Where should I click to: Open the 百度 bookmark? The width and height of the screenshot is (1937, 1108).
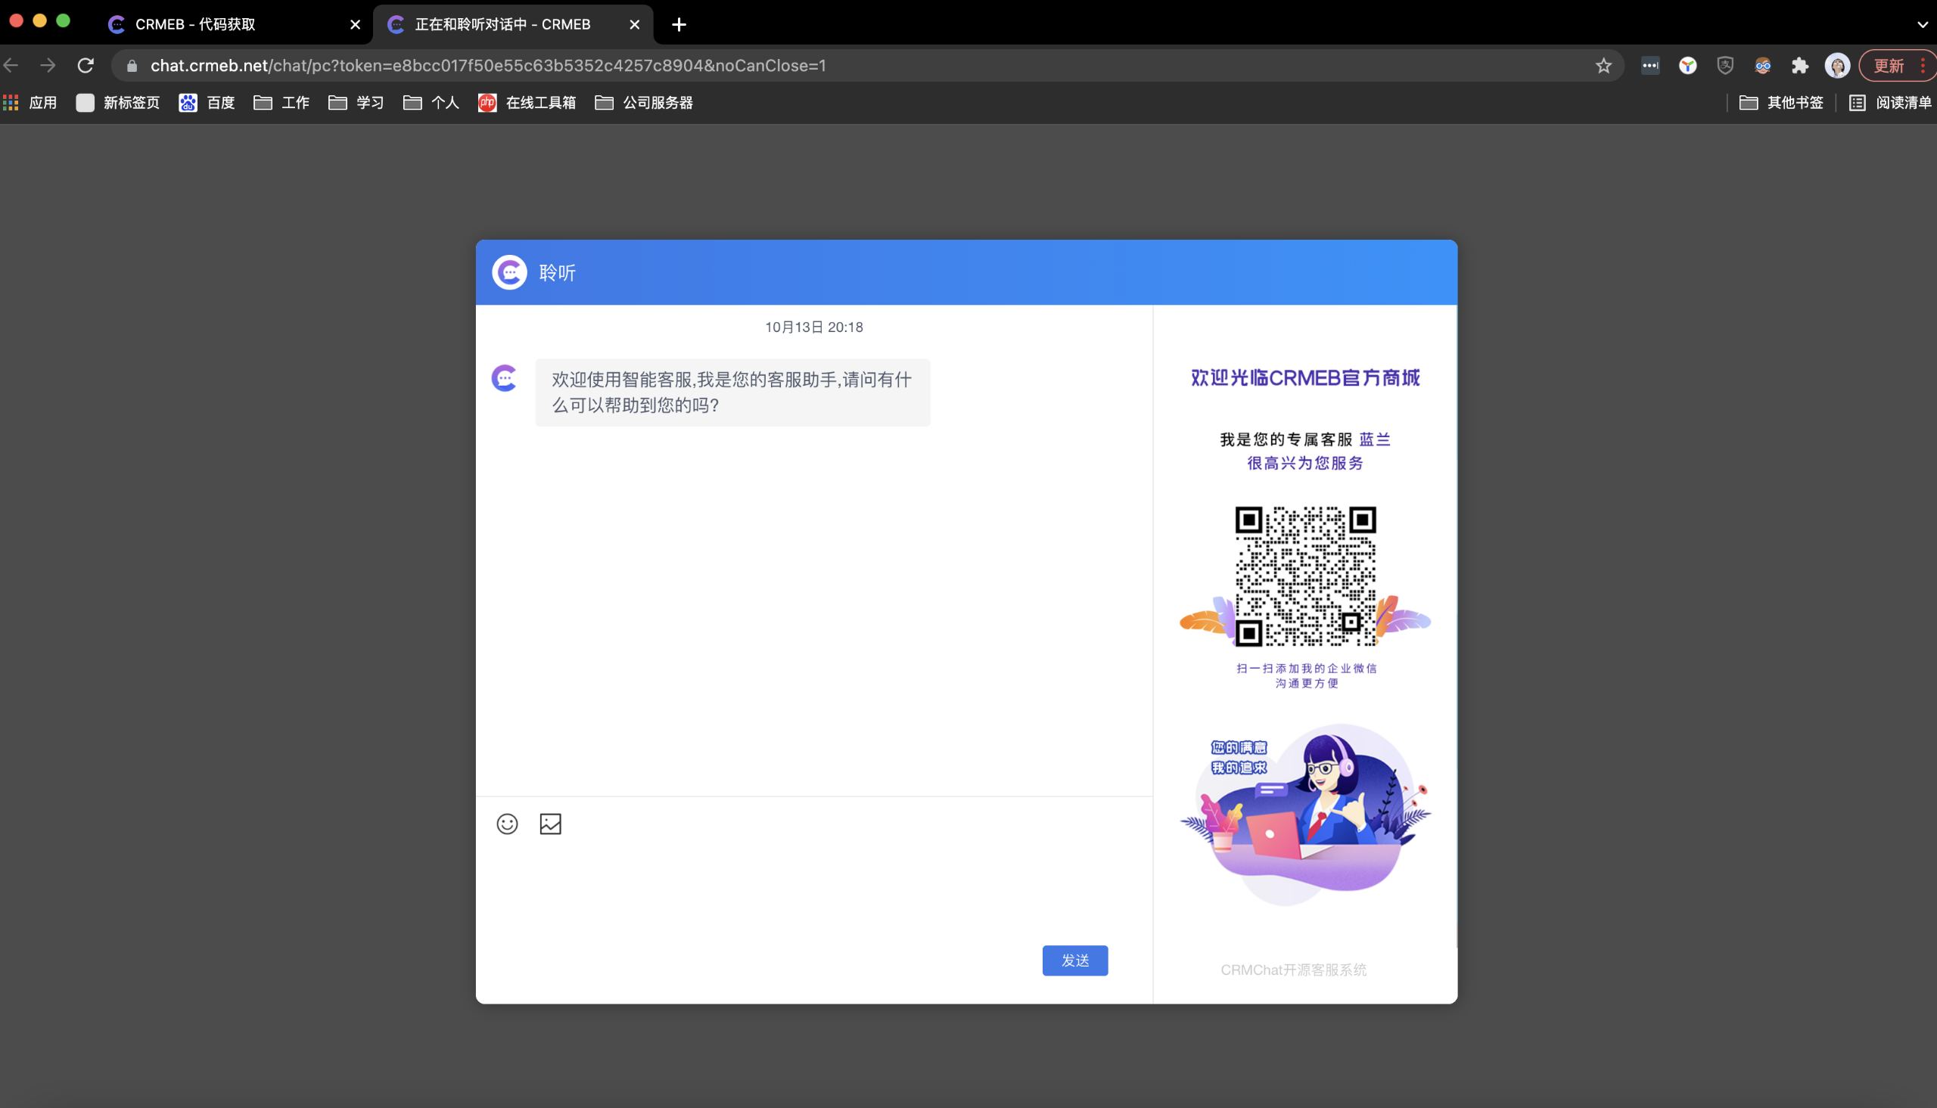(207, 102)
